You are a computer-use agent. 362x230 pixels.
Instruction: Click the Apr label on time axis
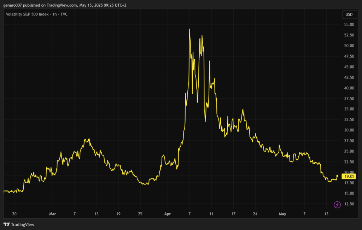167,214
